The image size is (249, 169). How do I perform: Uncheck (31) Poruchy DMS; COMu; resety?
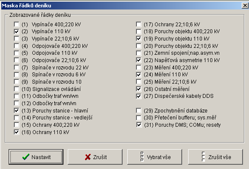click(139, 125)
